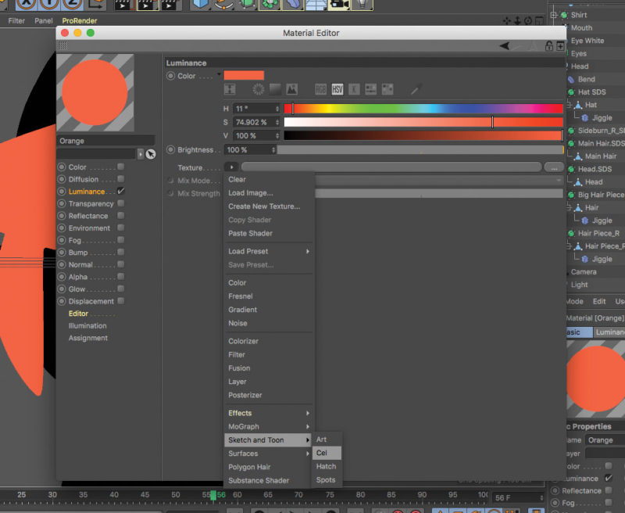Viewport: 625px width, 513px height.
Task: Expand the Effects submenu
Action: pyautogui.click(x=250, y=413)
